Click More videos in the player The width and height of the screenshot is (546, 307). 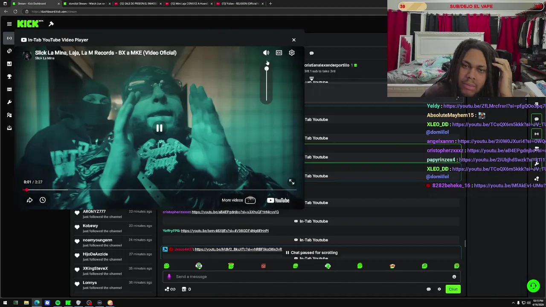coord(238,200)
